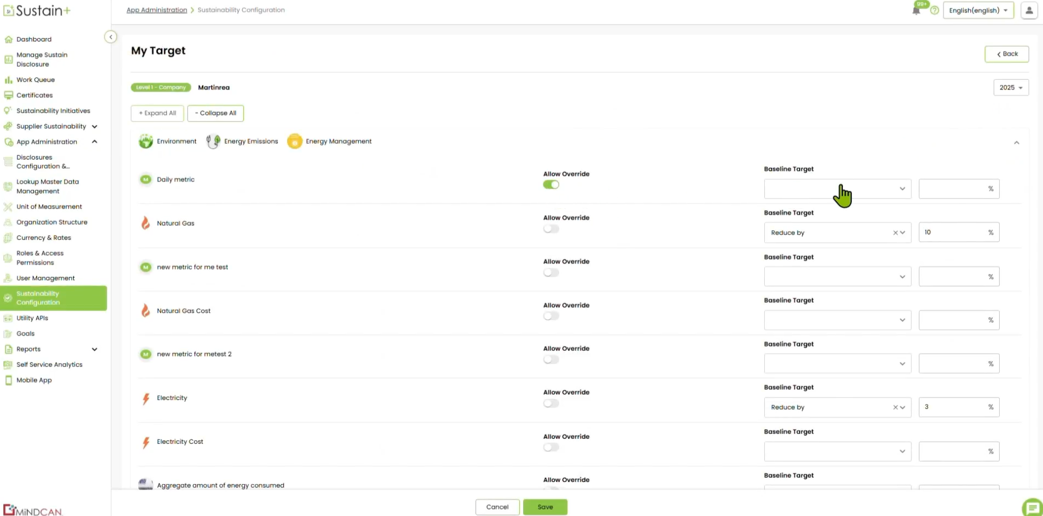Click the Save button
The image size is (1043, 516).
tap(545, 507)
